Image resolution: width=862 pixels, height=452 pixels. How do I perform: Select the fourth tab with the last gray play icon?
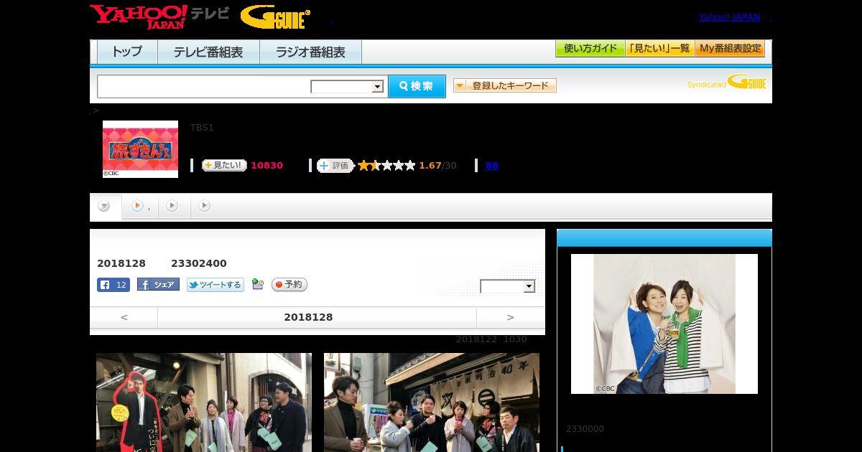click(205, 206)
